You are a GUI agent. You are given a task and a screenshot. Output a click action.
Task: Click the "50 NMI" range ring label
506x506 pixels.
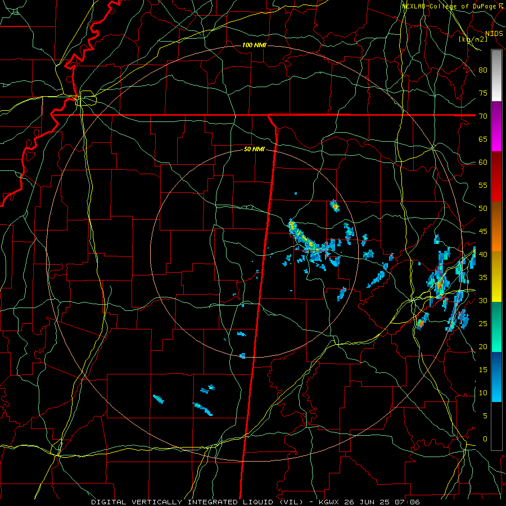(254, 149)
